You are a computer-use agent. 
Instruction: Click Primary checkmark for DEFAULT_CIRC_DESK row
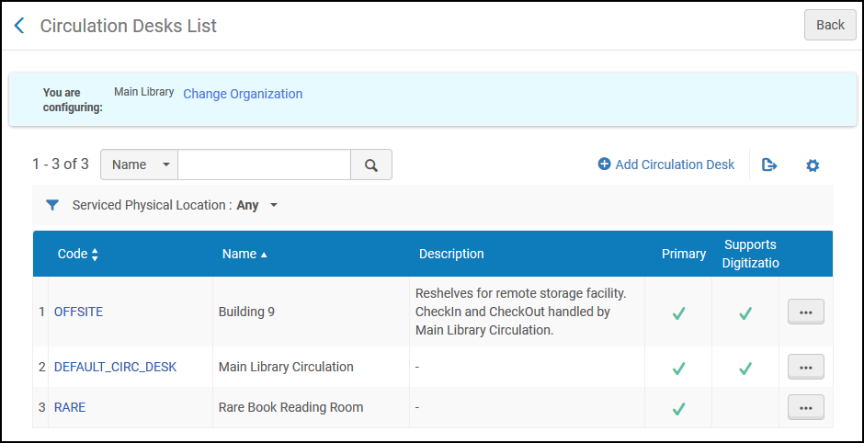coord(679,368)
